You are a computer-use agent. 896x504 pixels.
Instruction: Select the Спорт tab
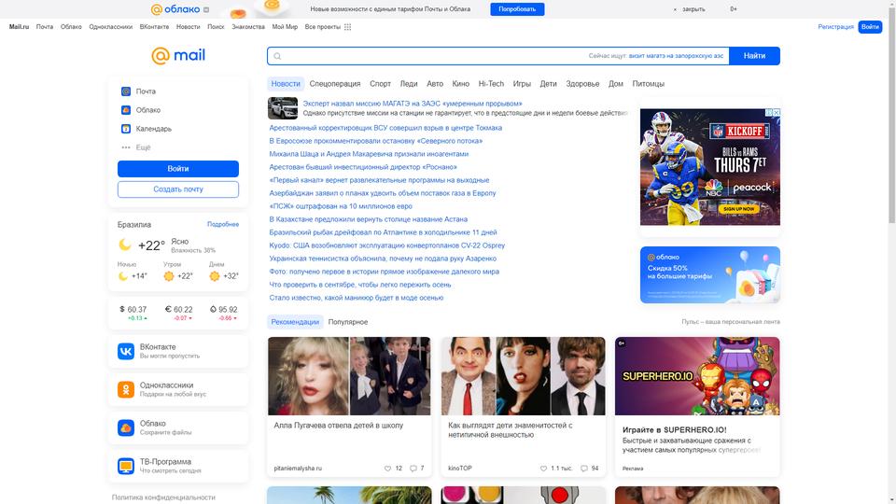click(380, 84)
